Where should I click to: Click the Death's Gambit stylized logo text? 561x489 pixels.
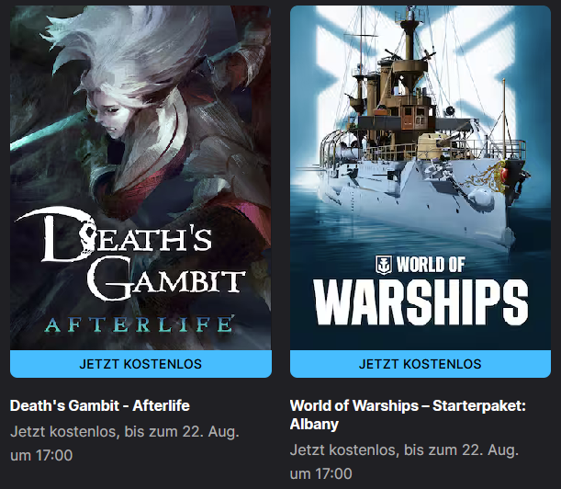pyautogui.click(x=130, y=255)
